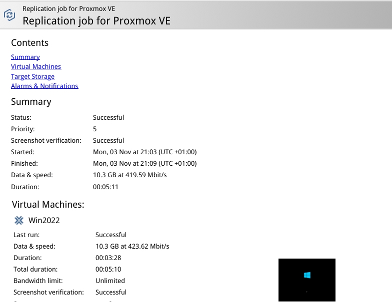Click the large Replication job page title
Screen dimensions: 392x302
pos(96,21)
